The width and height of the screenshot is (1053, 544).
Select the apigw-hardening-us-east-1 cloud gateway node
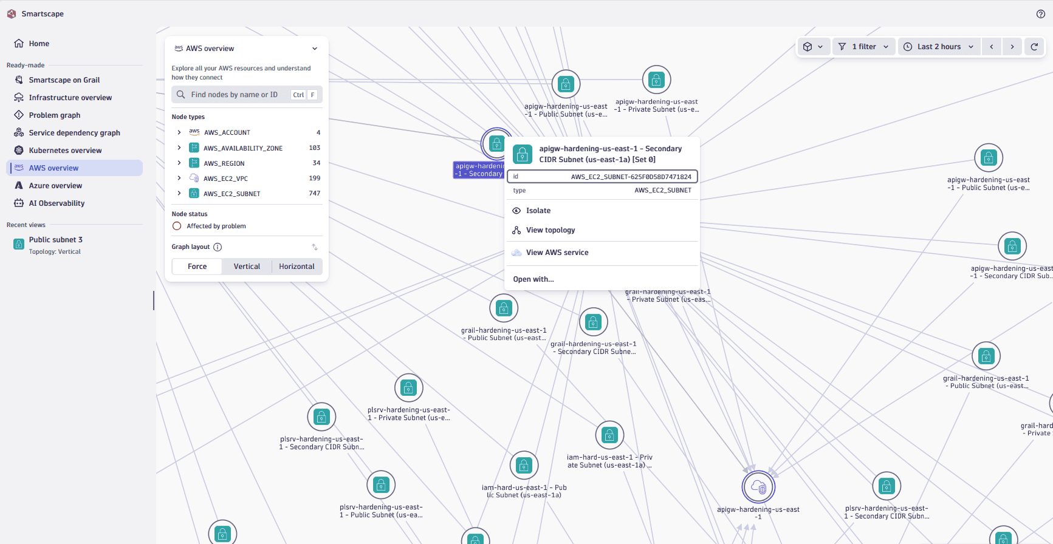tap(758, 487)
